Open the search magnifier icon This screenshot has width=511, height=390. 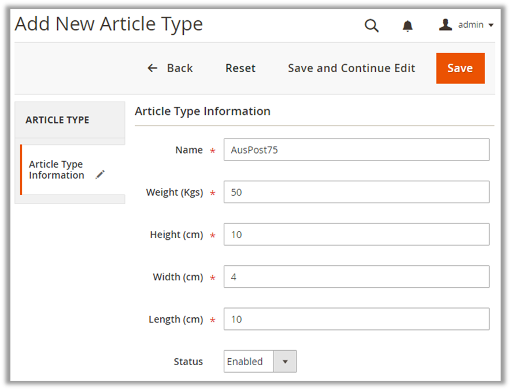point(372,25)
